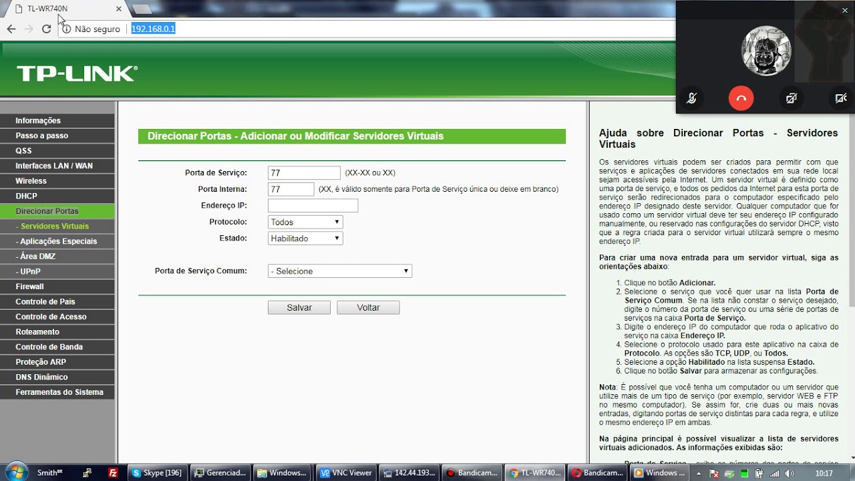Open VNC Viewer taskbar item
Viewport: 855px width, 481px height.
point(345,472)
